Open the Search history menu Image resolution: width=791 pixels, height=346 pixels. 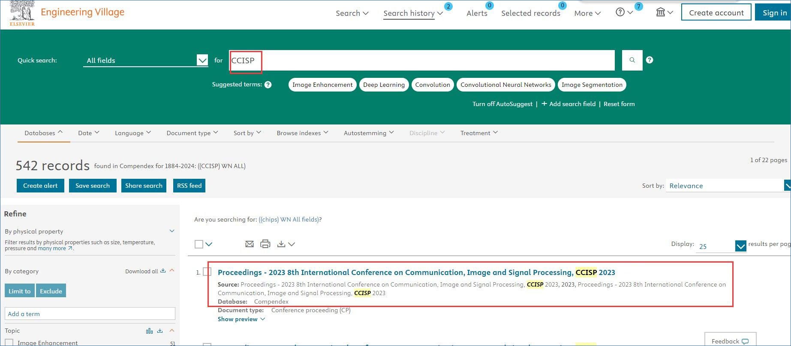click(412, 13)
